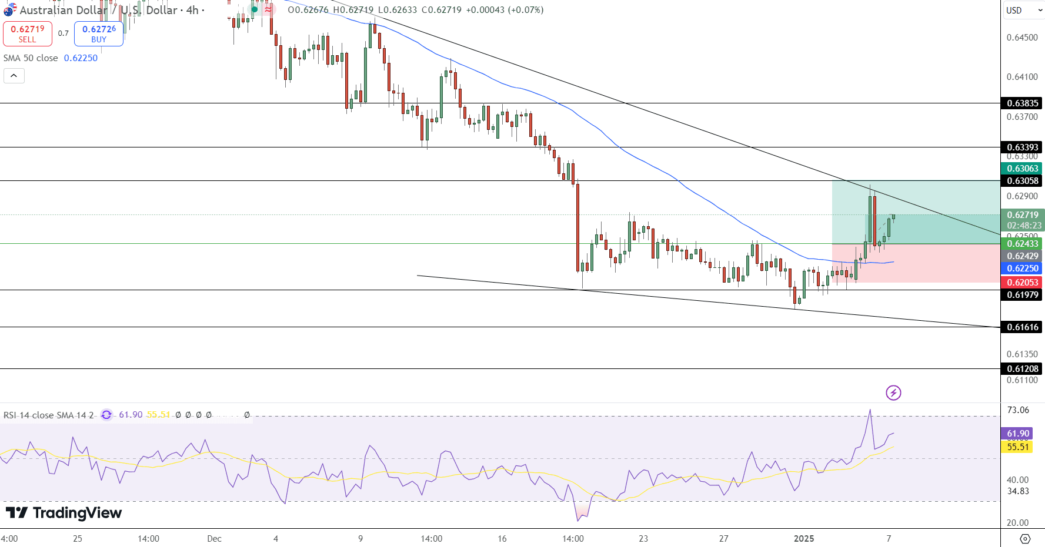Screen dimensions: 1045x547
Task: Click the SELL 0.62719 button
Action: pos(28,34)
